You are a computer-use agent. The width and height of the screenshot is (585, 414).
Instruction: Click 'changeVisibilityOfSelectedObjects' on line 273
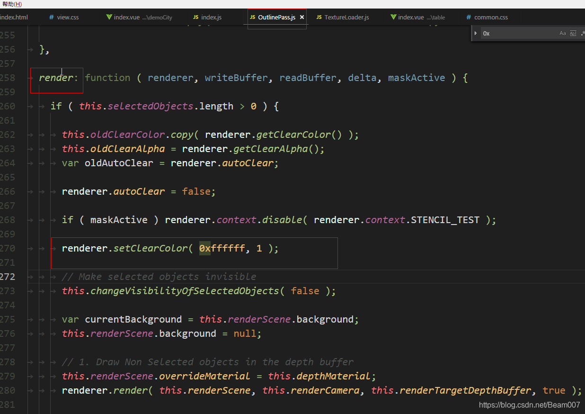(x=185, y=291)
